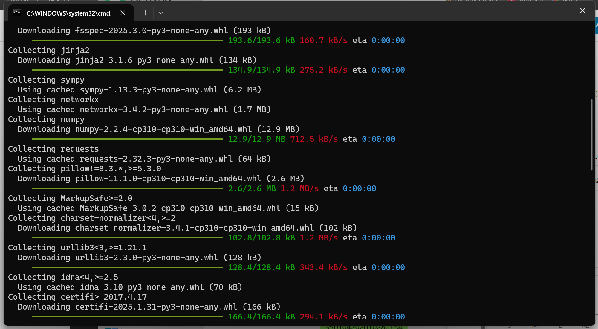Click the '193.6/193.6 kB' progress value
This screenshot has width=598, height=329.
[261, 40]
